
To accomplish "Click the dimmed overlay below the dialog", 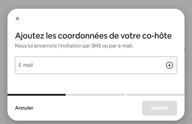I will 96,122.
